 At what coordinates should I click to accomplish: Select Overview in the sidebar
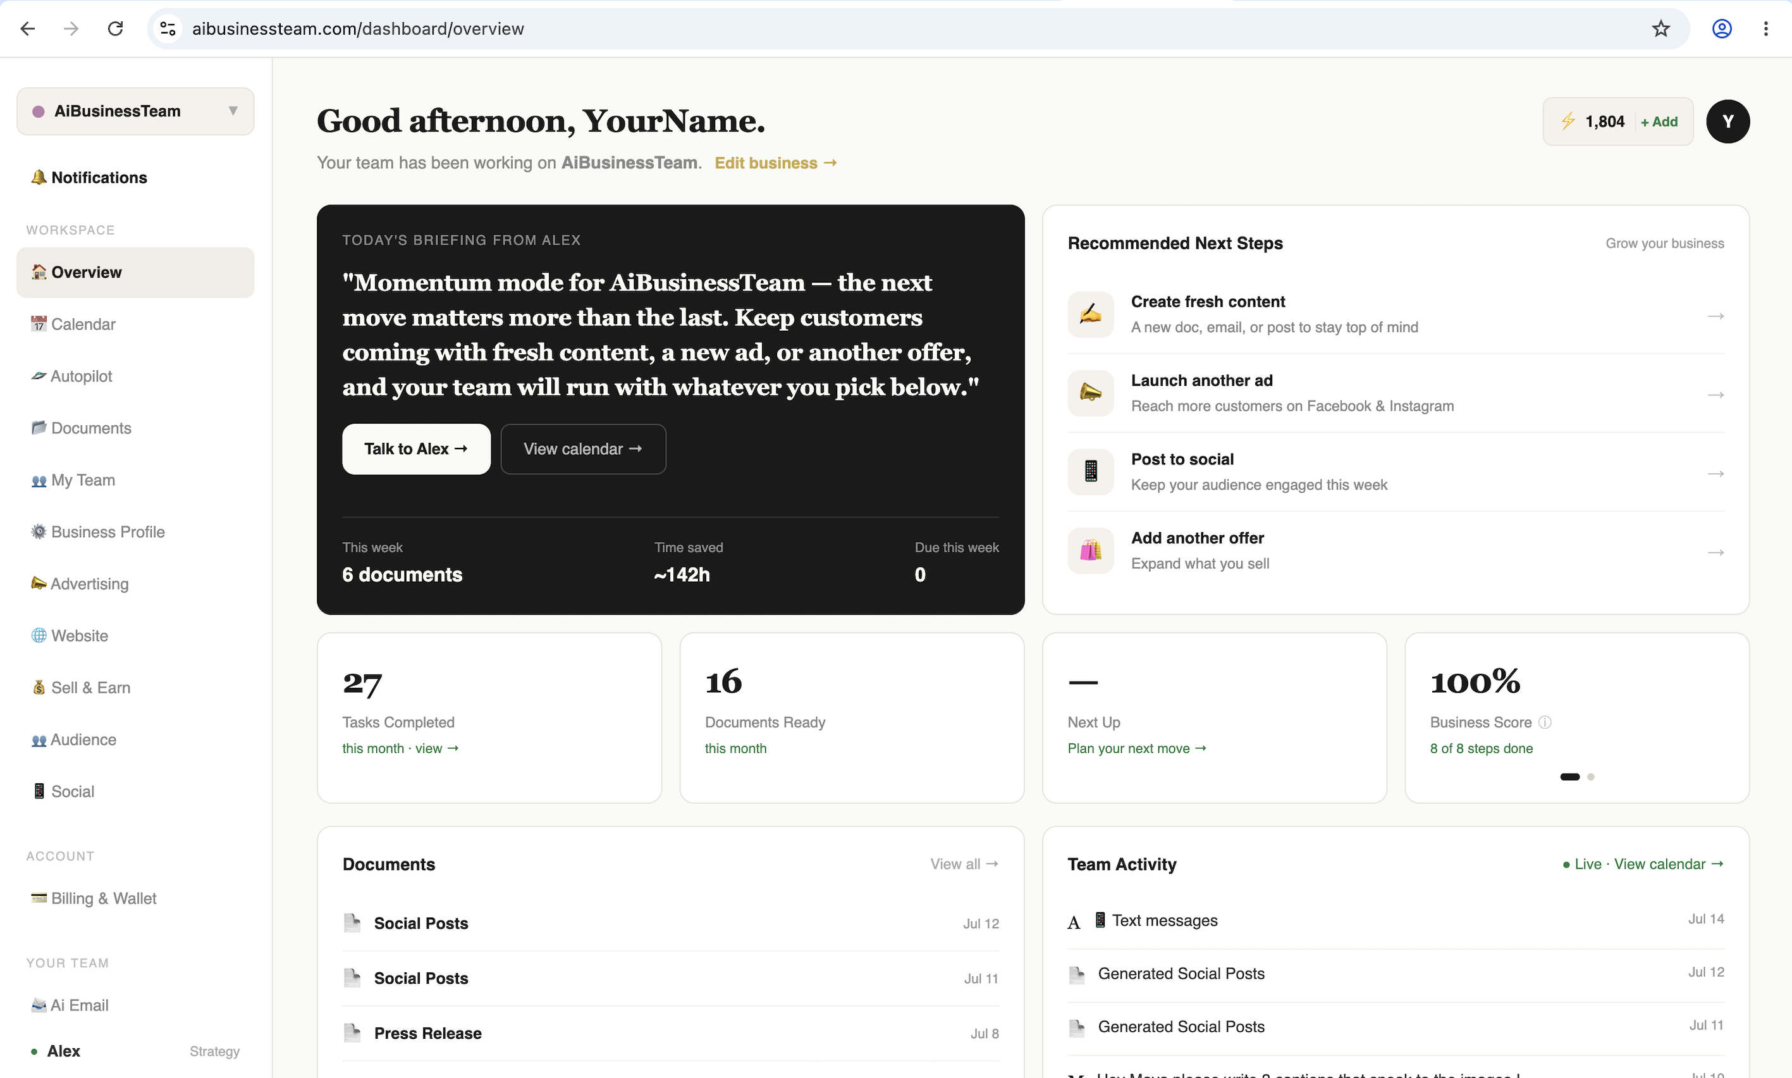(135, 273)
